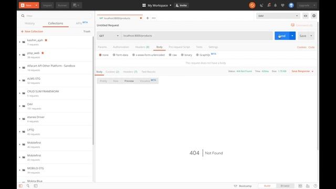Click New Collection link
This screenshot has width=336, height=189.
(32, 31)
